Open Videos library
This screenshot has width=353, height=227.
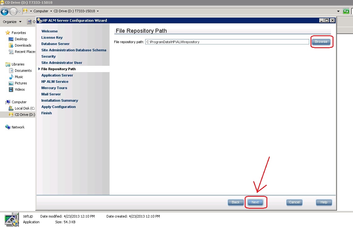pos(20,89)
